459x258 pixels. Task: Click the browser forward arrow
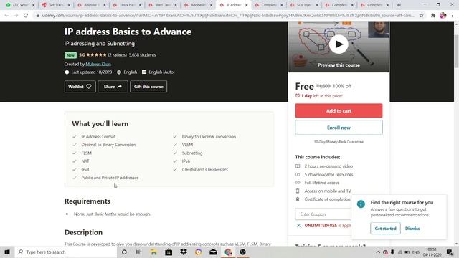click(16, 16)
